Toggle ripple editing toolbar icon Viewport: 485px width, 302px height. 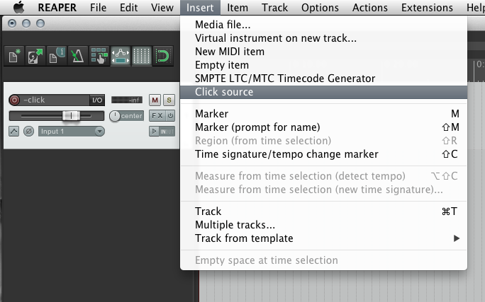coord(99,56)
